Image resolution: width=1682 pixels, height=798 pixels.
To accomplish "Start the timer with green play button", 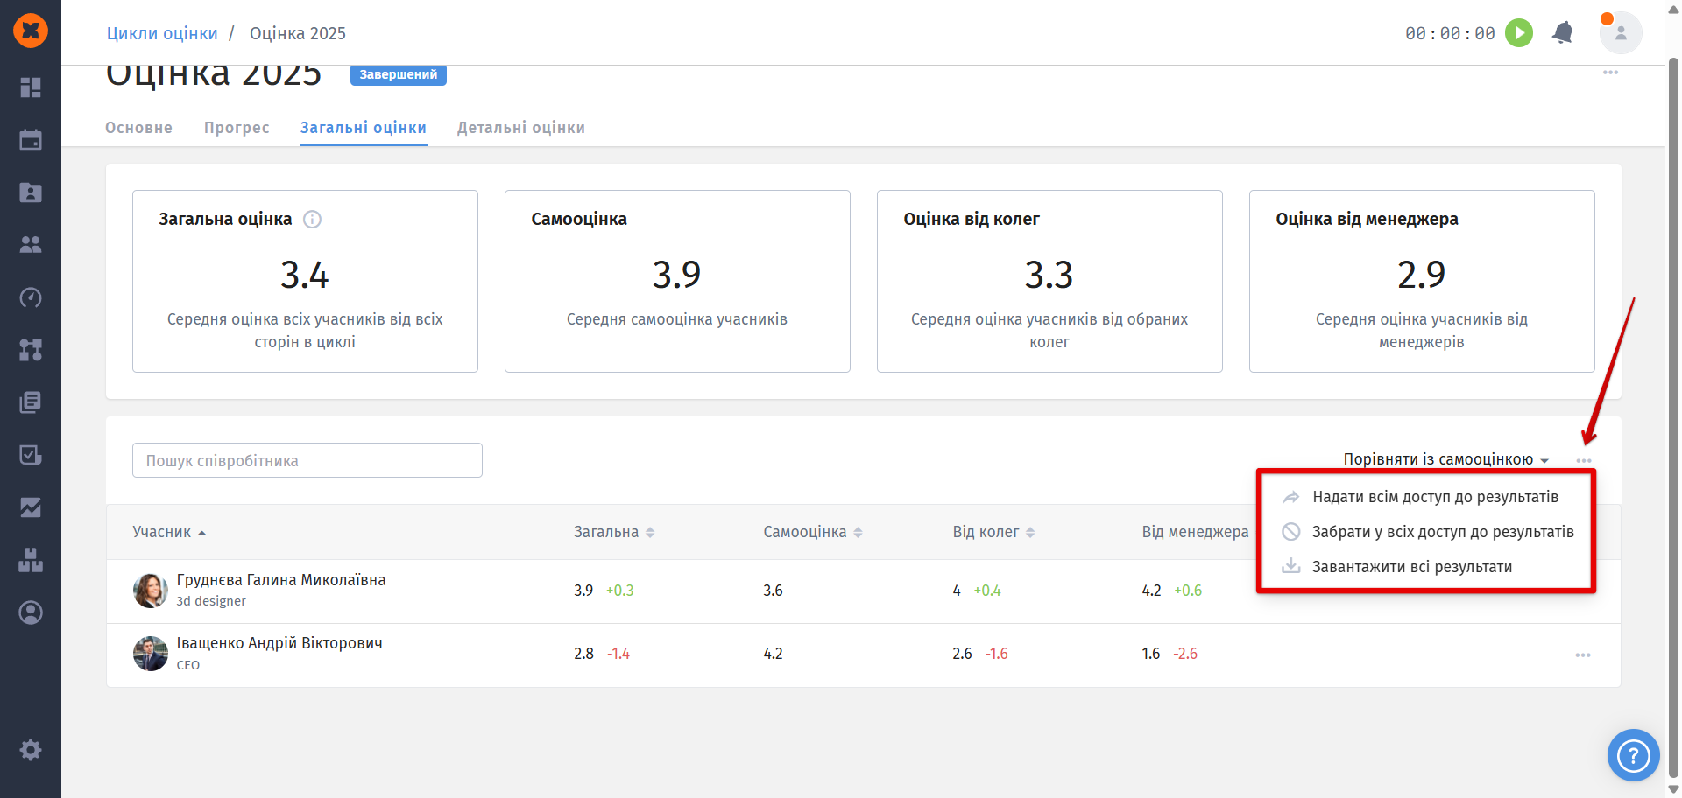I will (1519, 33).
